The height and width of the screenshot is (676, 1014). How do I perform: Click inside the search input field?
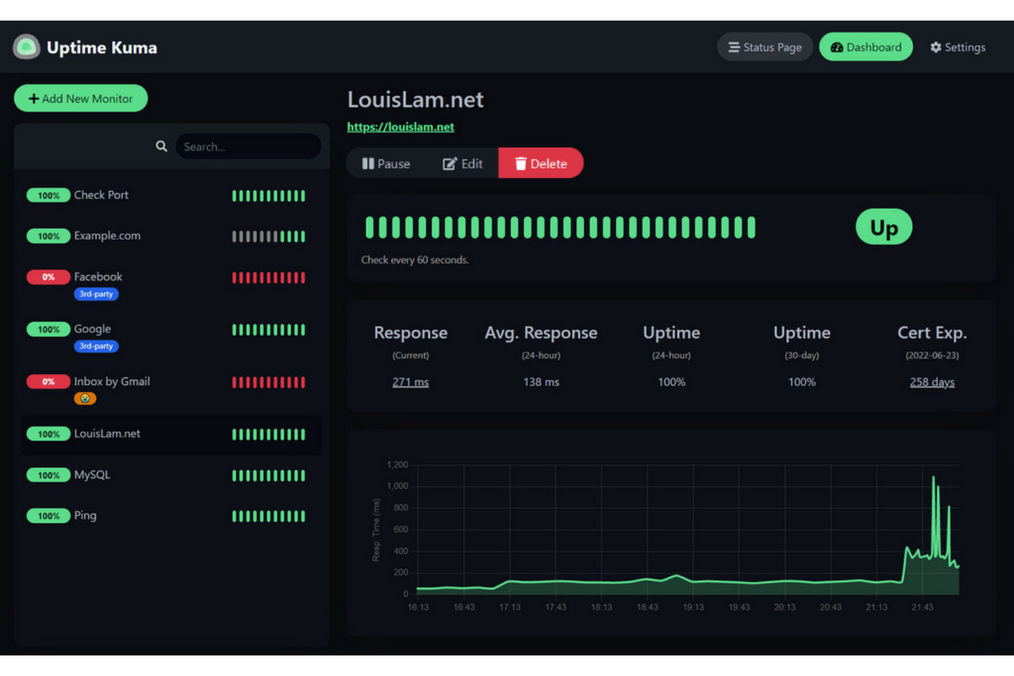click(x=247, y=146)
